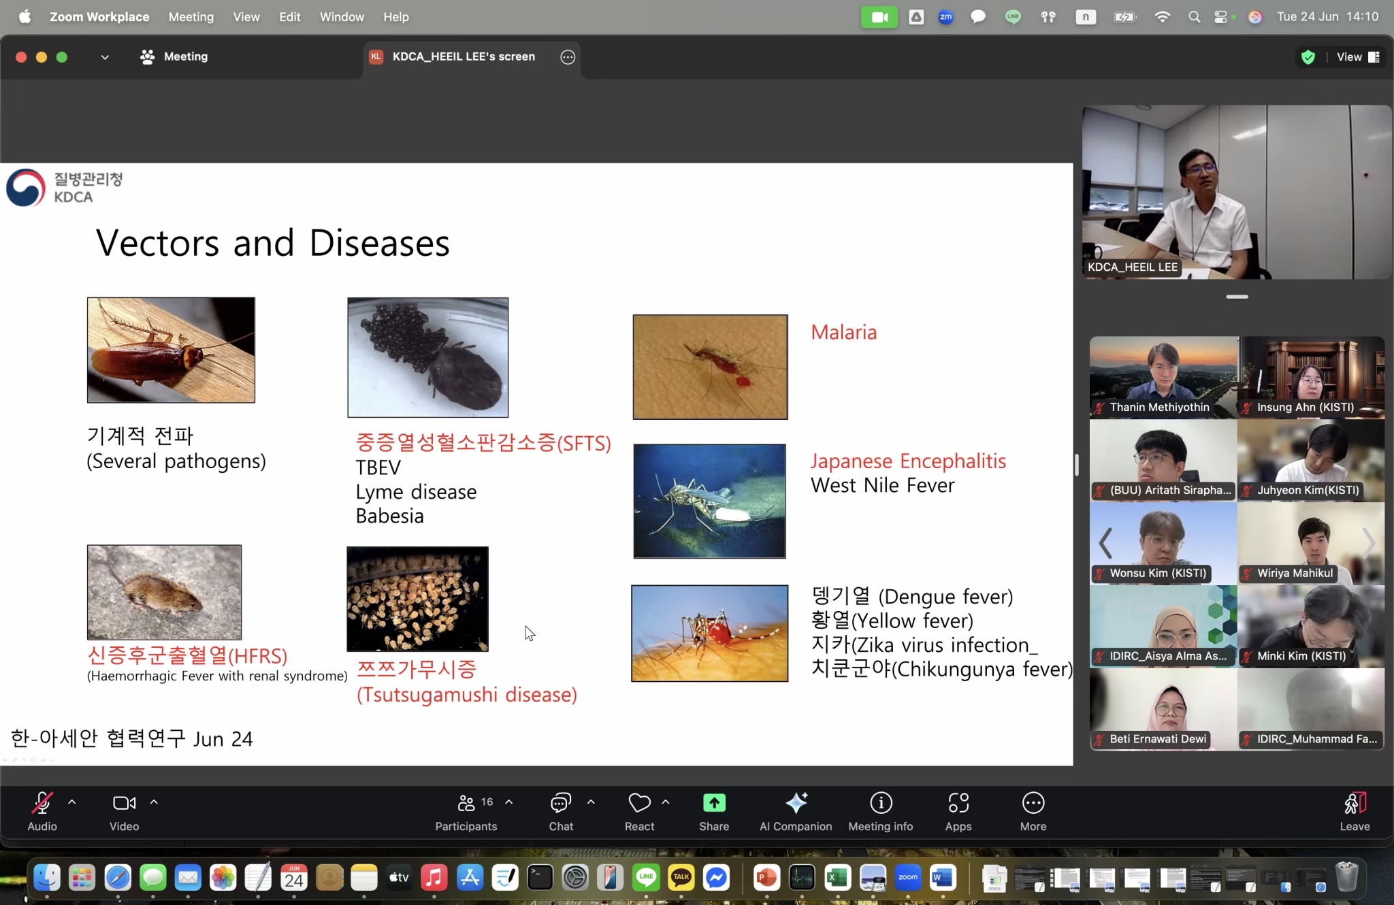Switch to the Meeting tab
1394x905 pixels.
174,56
